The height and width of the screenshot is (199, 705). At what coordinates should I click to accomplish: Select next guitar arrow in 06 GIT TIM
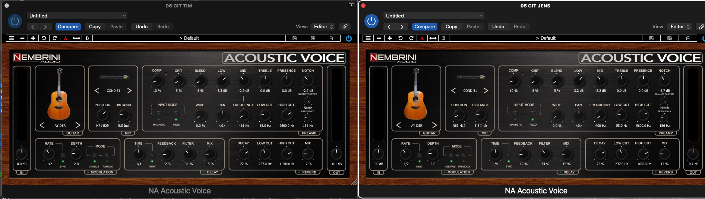(78, 125)
